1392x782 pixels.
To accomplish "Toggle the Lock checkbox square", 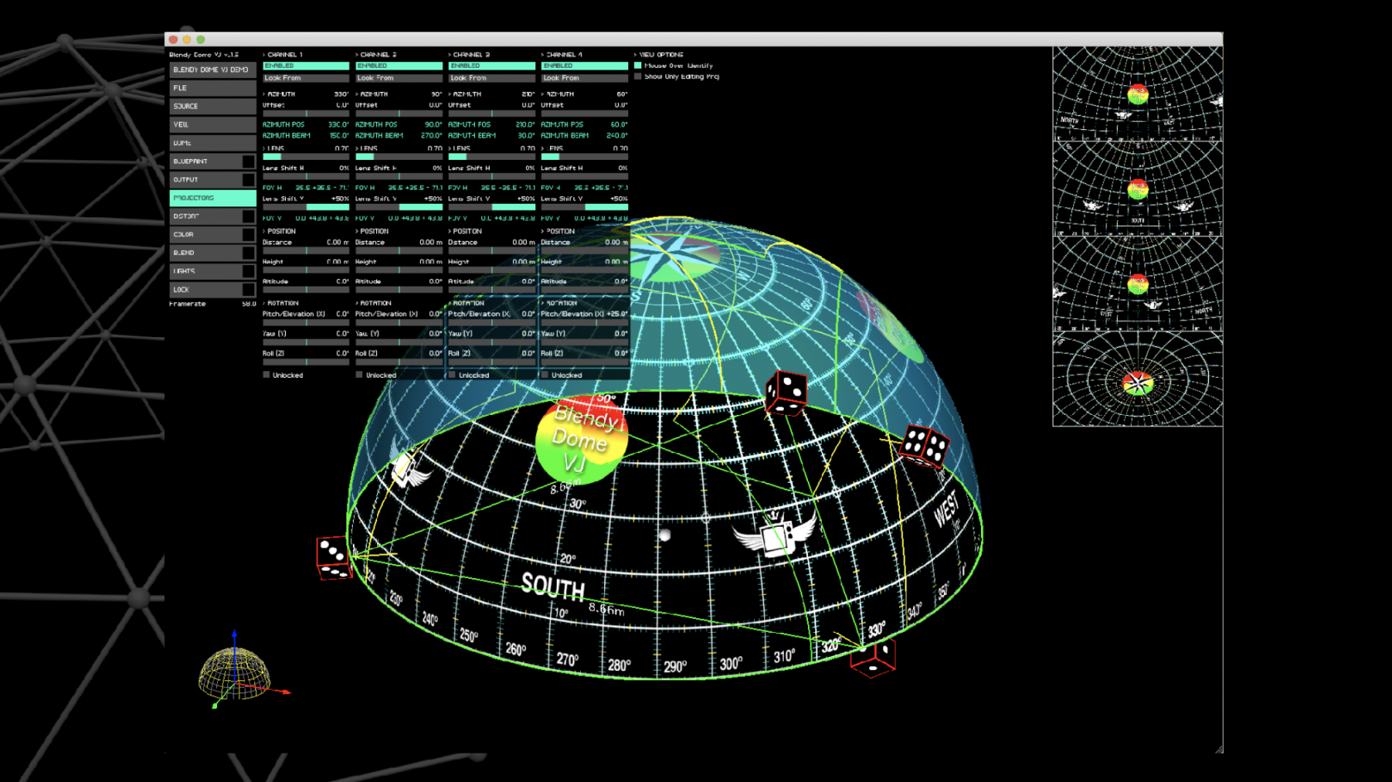I will (248, 290).
